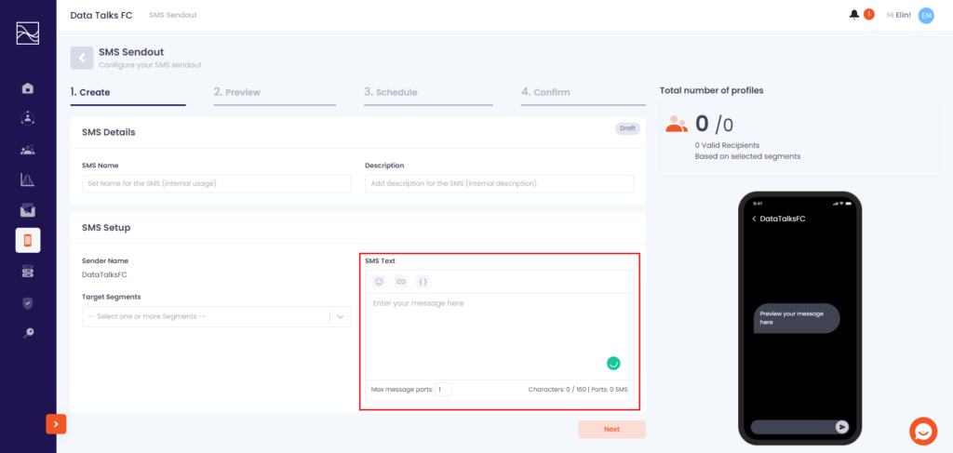953x453 pixels.
Task: Open the shield privacy sidebar icon
Action: click(27, 302)
